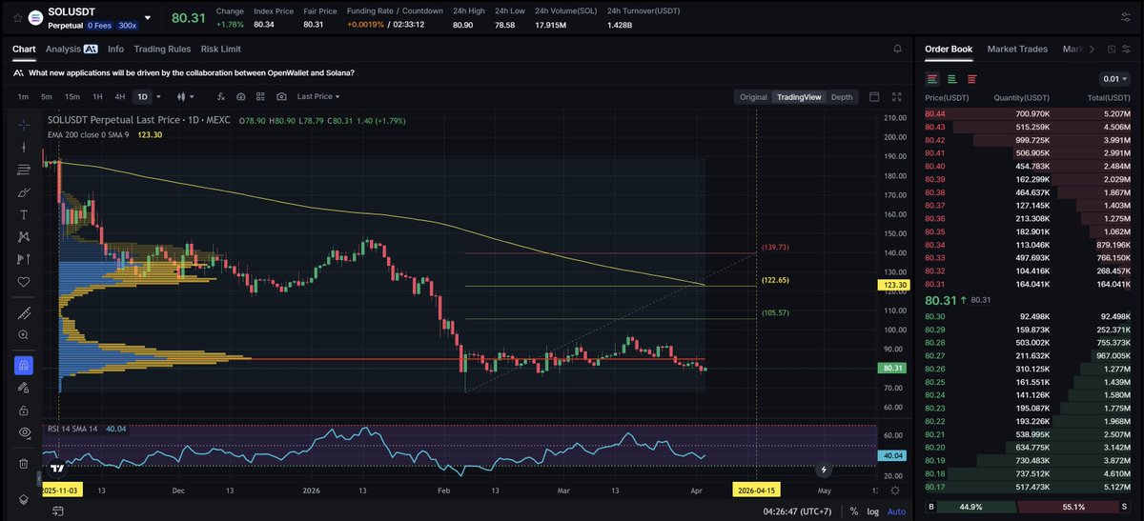Open the chart patterns tool
1144x521 pixels.
coord(24,236)
